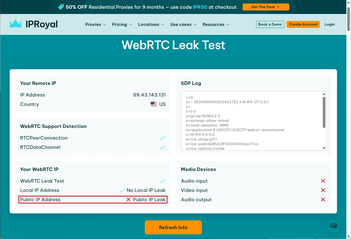Screen dimensions: 351x239
Task: Open the Locations dropdown
Action: 151,24
